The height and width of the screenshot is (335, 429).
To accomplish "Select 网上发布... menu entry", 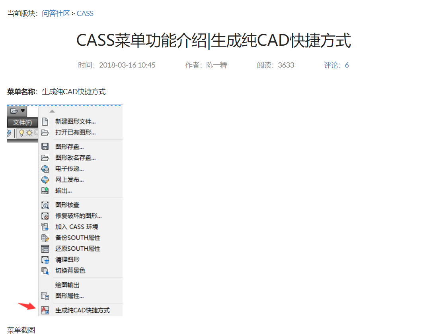I will [70, 180].
